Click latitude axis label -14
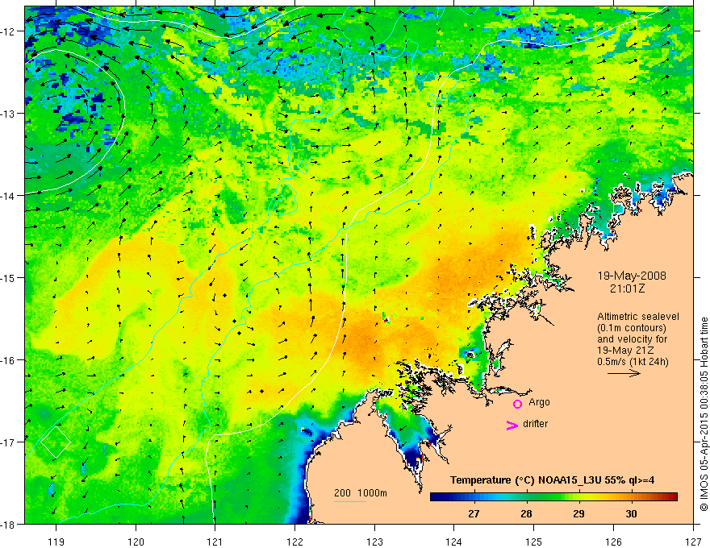 pyautogui.click(x=10, y=196)
